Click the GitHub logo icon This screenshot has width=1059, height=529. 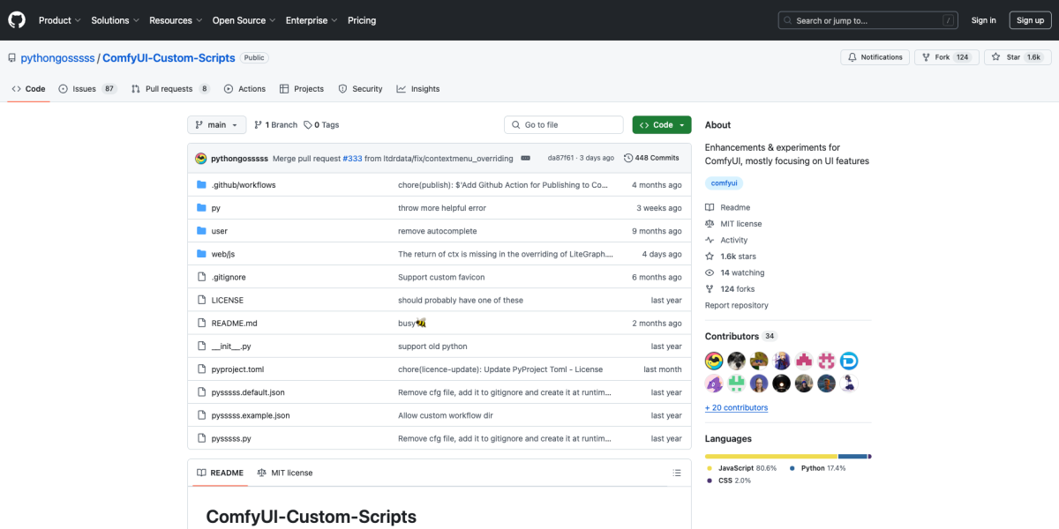tap(18, 20)
